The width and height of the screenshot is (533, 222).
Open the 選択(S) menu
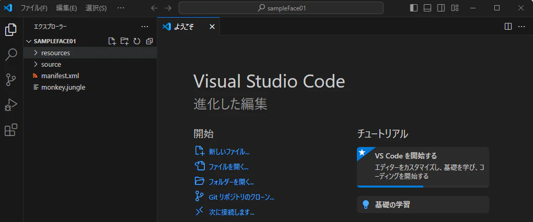(x=96, y=8)
